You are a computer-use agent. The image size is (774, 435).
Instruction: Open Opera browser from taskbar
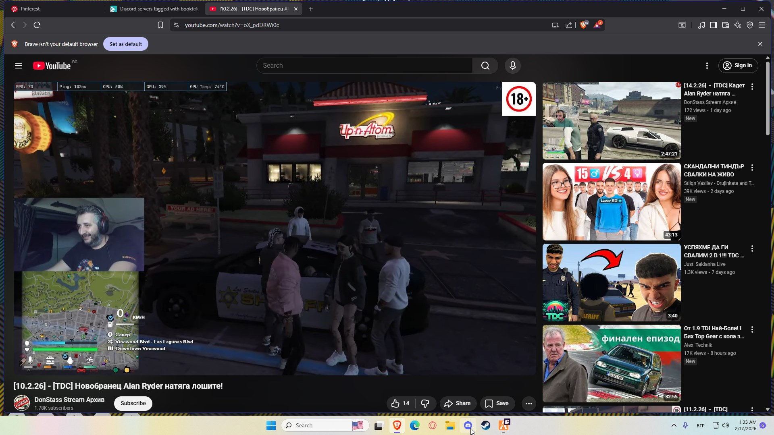(x=433, y=425)
